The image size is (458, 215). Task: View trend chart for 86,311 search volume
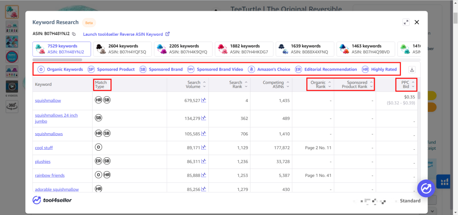[x=204, y=161]
